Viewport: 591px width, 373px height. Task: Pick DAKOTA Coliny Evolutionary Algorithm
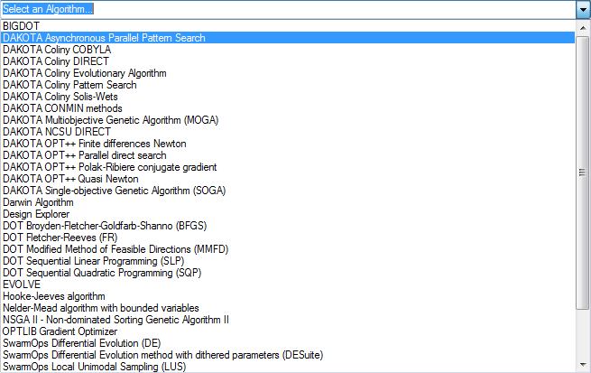point(84,73)
